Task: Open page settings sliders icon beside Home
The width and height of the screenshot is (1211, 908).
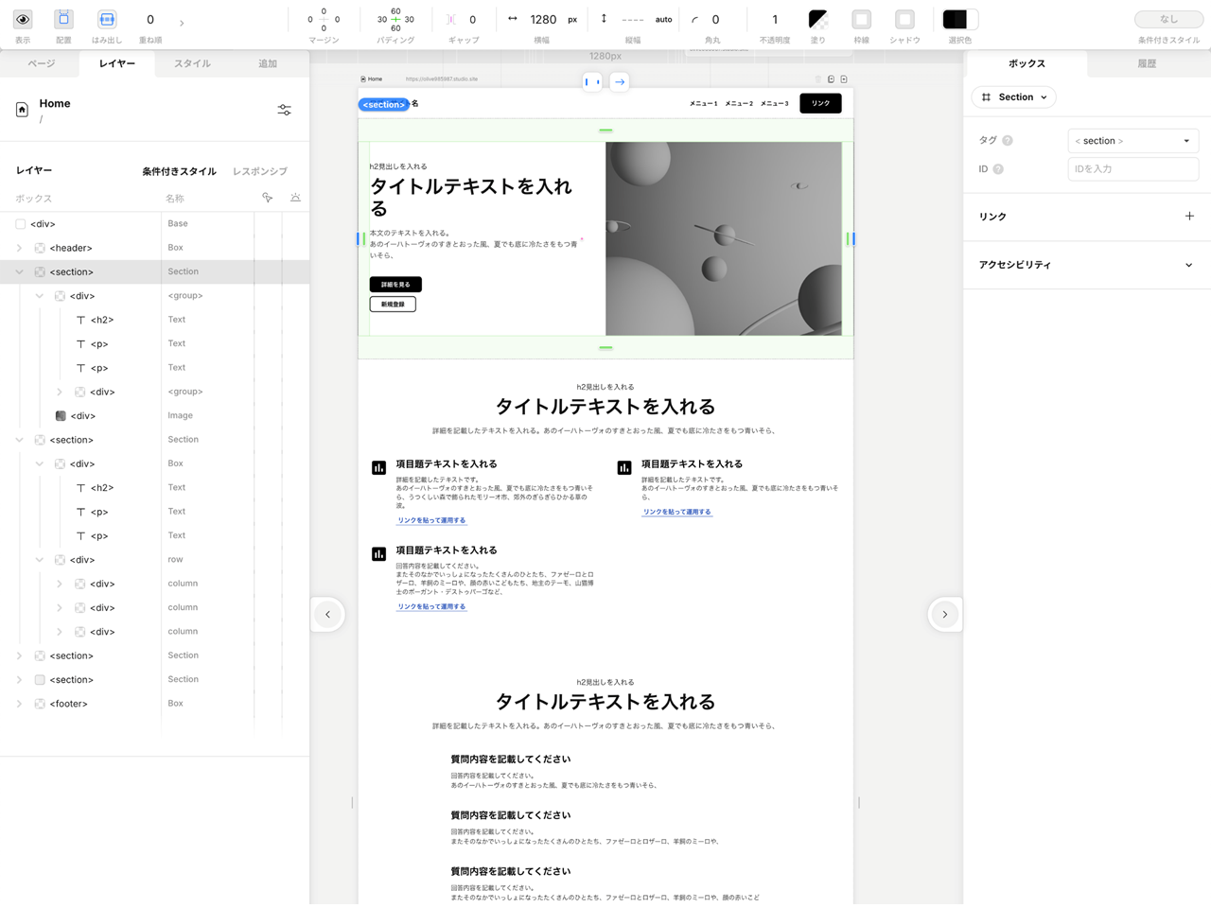Action: pyautogui.click(x=285, y=110)
